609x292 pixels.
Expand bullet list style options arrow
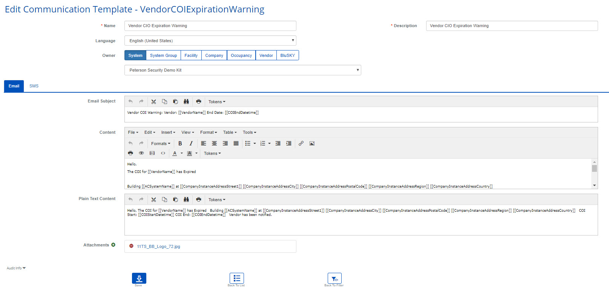[255, 144]
